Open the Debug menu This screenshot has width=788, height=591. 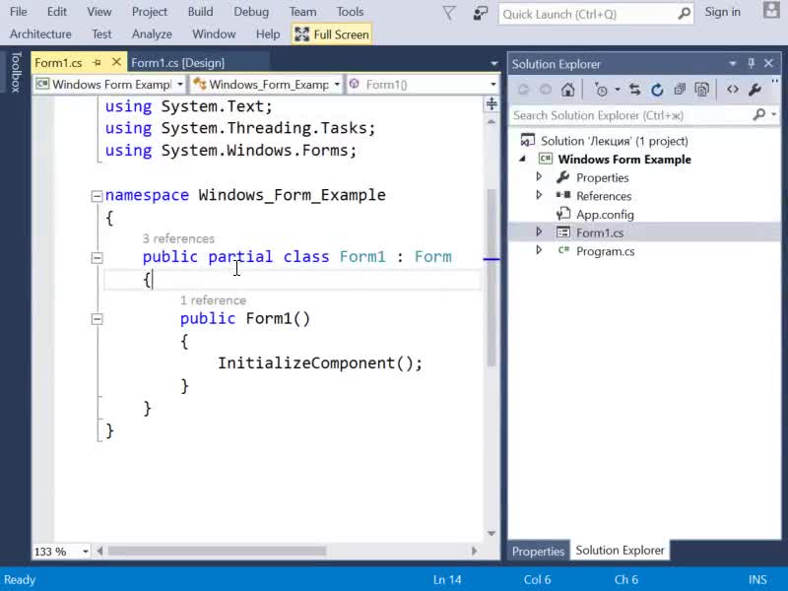(x=251, y=12)
